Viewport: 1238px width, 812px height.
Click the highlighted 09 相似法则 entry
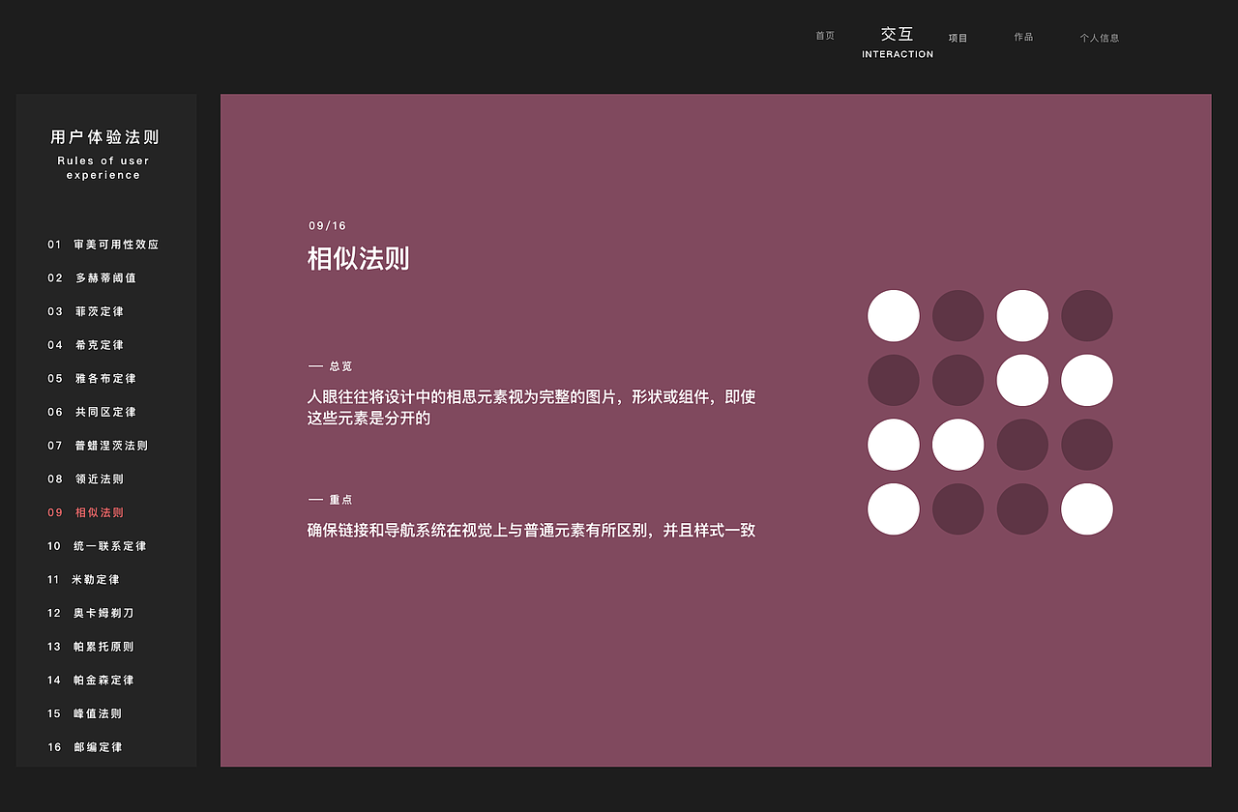pyautogui.click(x=87, y=512)
